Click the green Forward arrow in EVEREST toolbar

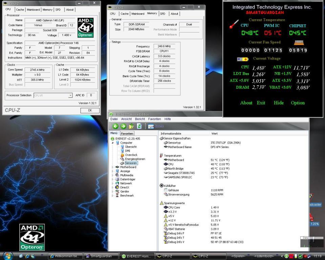(123, 126)
